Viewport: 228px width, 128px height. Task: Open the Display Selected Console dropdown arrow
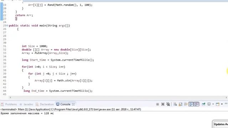coord(213,104)
